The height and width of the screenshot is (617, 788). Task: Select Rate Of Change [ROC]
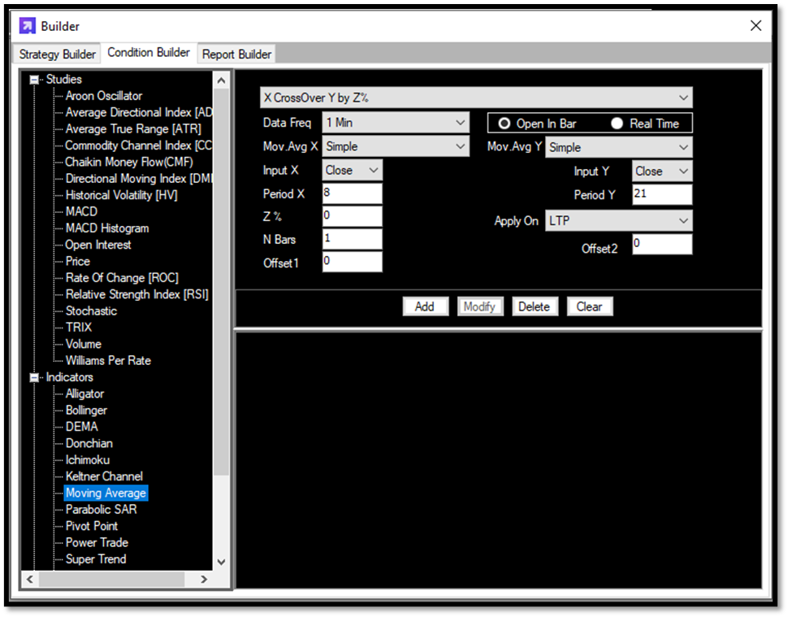click(x=122, y=278)
